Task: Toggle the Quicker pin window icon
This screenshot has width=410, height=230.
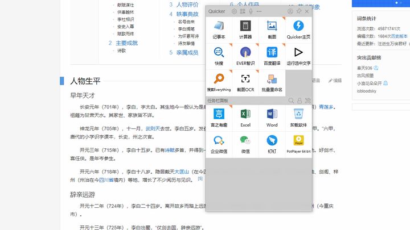Action: coord(298,11)
